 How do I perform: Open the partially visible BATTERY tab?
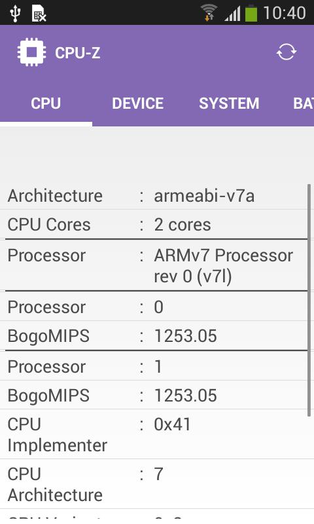pos(303,103)
